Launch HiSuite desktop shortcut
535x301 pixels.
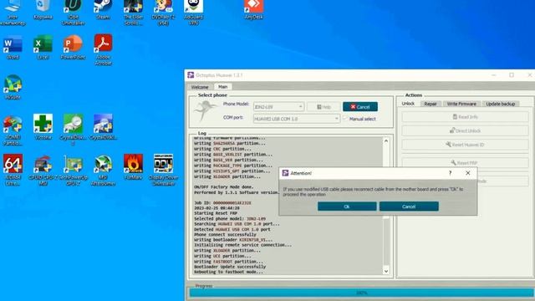[x=13, y=87]
